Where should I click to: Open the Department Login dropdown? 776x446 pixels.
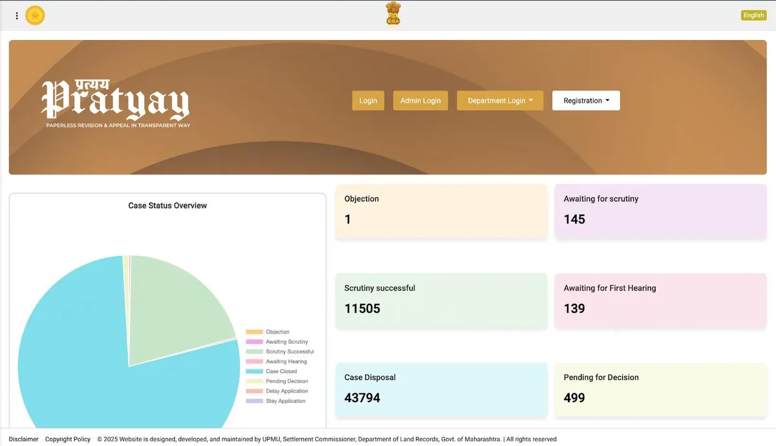(x=499, y=100)
